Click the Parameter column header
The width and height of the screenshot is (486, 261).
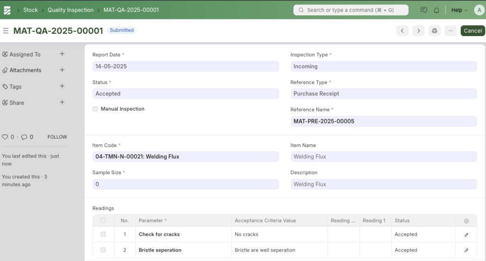(x=184, y=220)
